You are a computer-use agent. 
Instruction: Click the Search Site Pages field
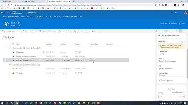10,31
